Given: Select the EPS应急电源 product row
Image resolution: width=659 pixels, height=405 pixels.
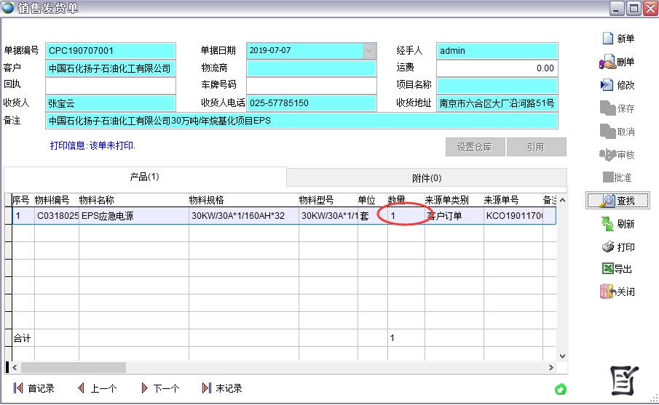Looking at the screenshot, I should click(x=131, y=216).
